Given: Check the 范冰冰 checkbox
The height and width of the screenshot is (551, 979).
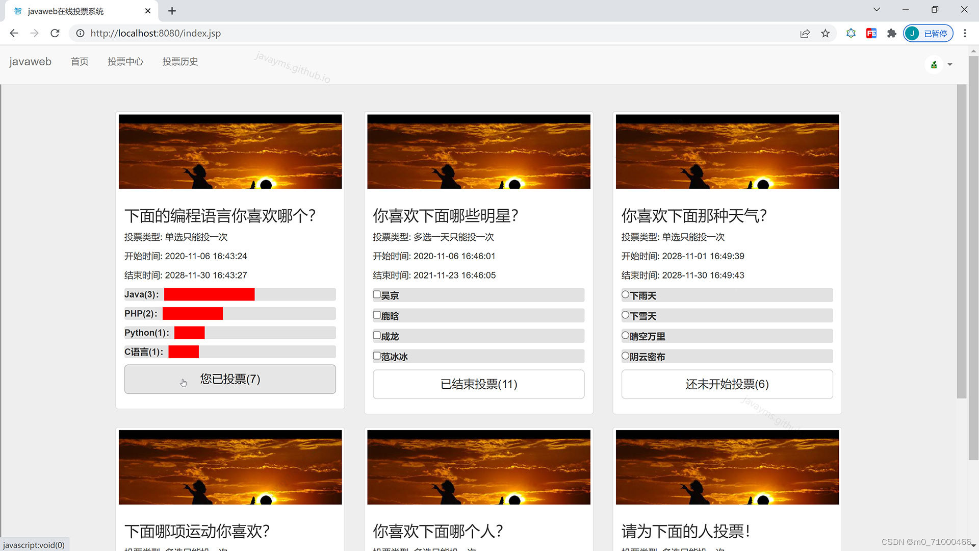Looking at the screenshot, I should [377, 356].
